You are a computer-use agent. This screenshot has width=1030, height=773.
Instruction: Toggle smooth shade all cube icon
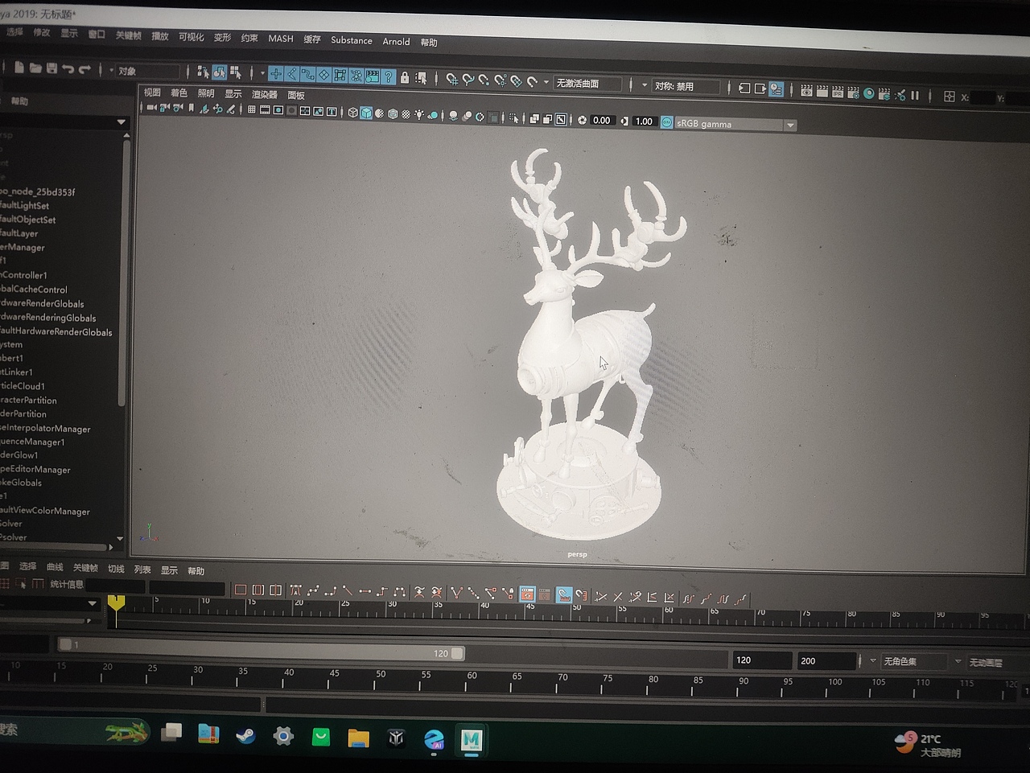(x=366, y=113)
